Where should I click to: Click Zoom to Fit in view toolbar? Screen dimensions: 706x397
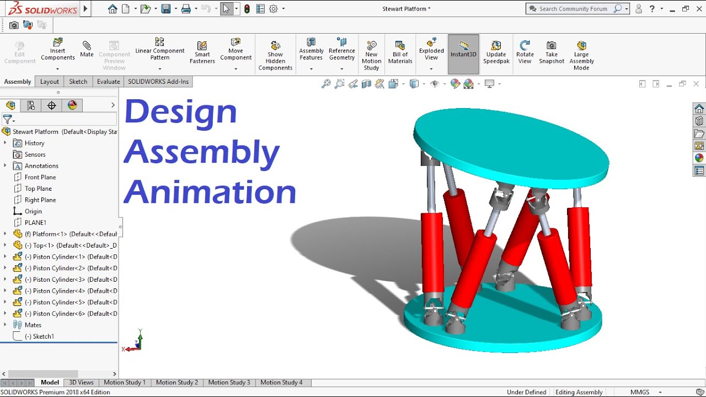327,84
